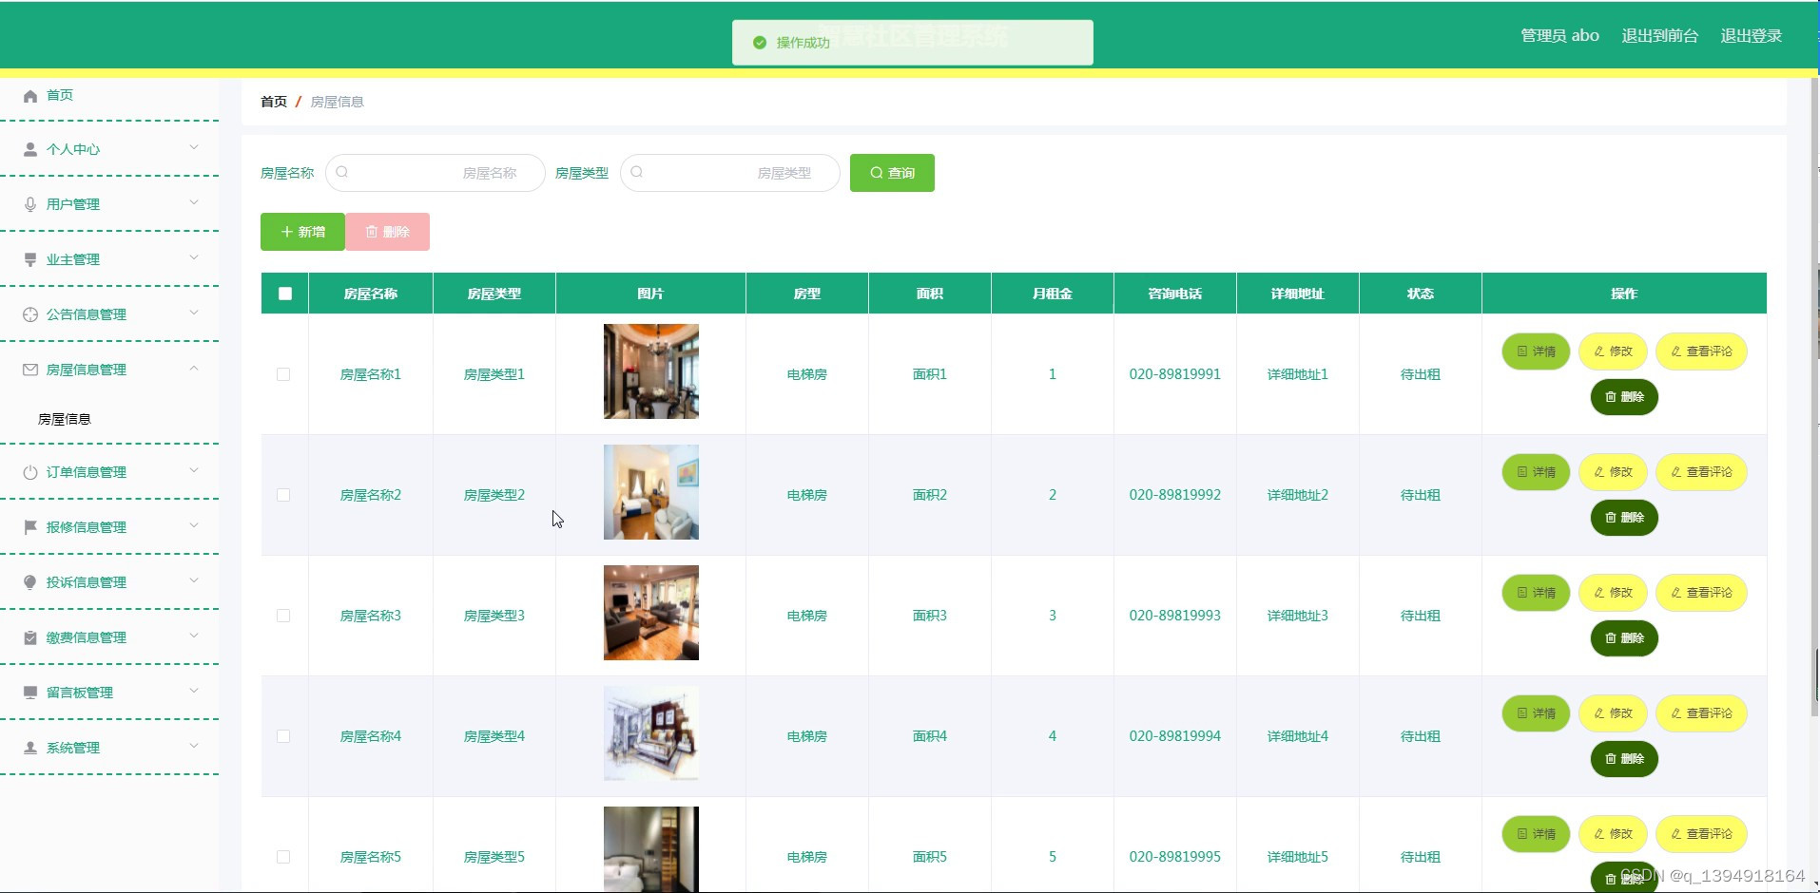Click the flag icon for 报修信息管理

click(30, 528)
